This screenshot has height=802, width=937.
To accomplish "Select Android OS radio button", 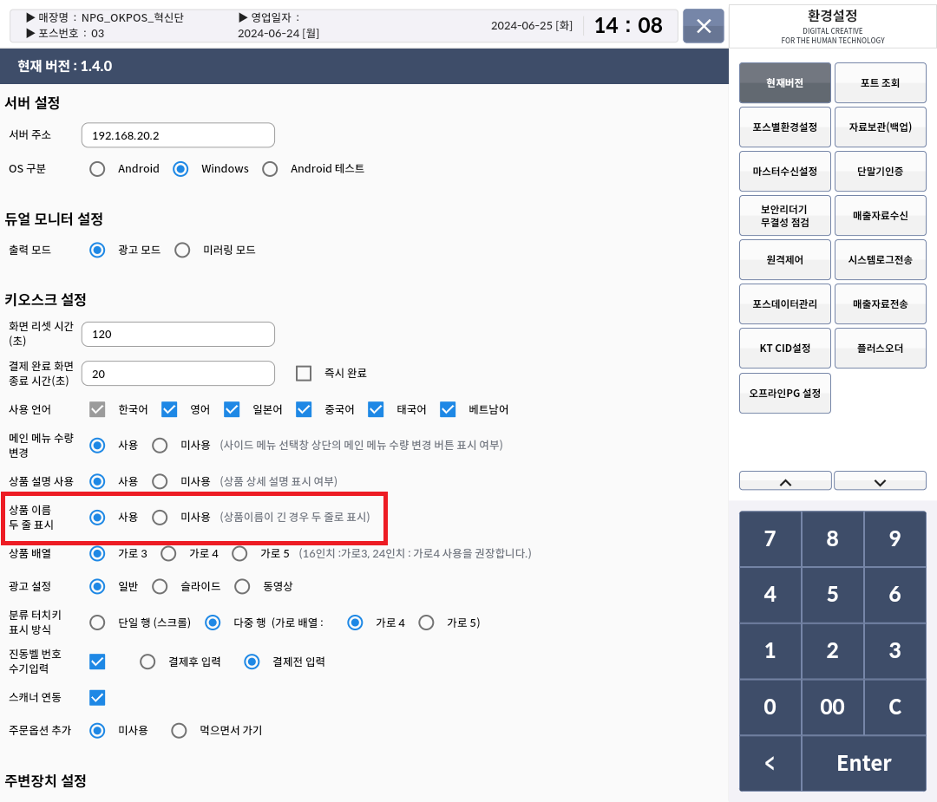I will coord(98,169).
